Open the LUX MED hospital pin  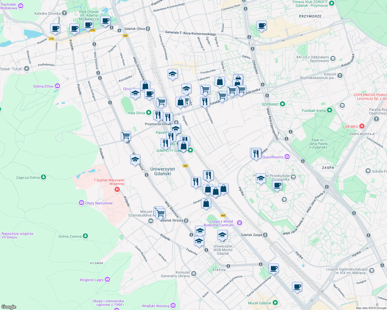[362, 126]
